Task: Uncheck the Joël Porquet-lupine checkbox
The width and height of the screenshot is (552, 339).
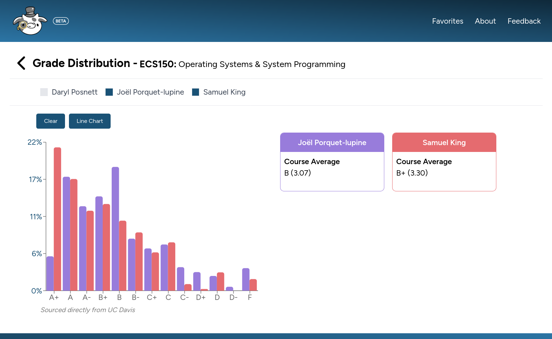Action: 109,92
